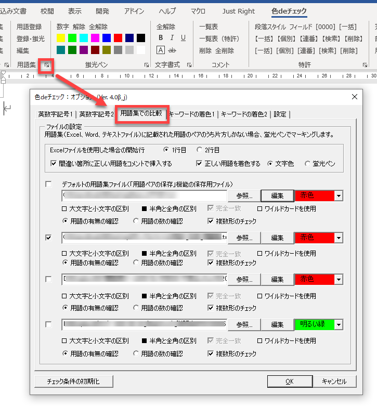Click the strikethrough ab icon
377x407 pixels.
[173, 50]
